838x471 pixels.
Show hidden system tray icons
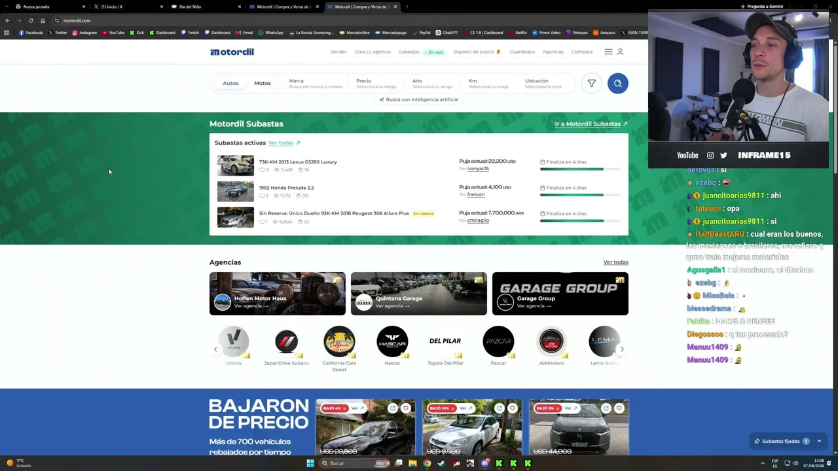pyautogui.click(x=762, y=463)
